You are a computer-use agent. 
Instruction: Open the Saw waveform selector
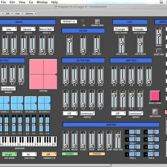click(10, 29)
